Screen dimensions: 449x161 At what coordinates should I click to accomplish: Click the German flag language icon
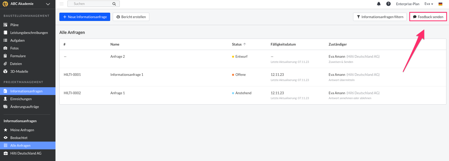(440, 4)
